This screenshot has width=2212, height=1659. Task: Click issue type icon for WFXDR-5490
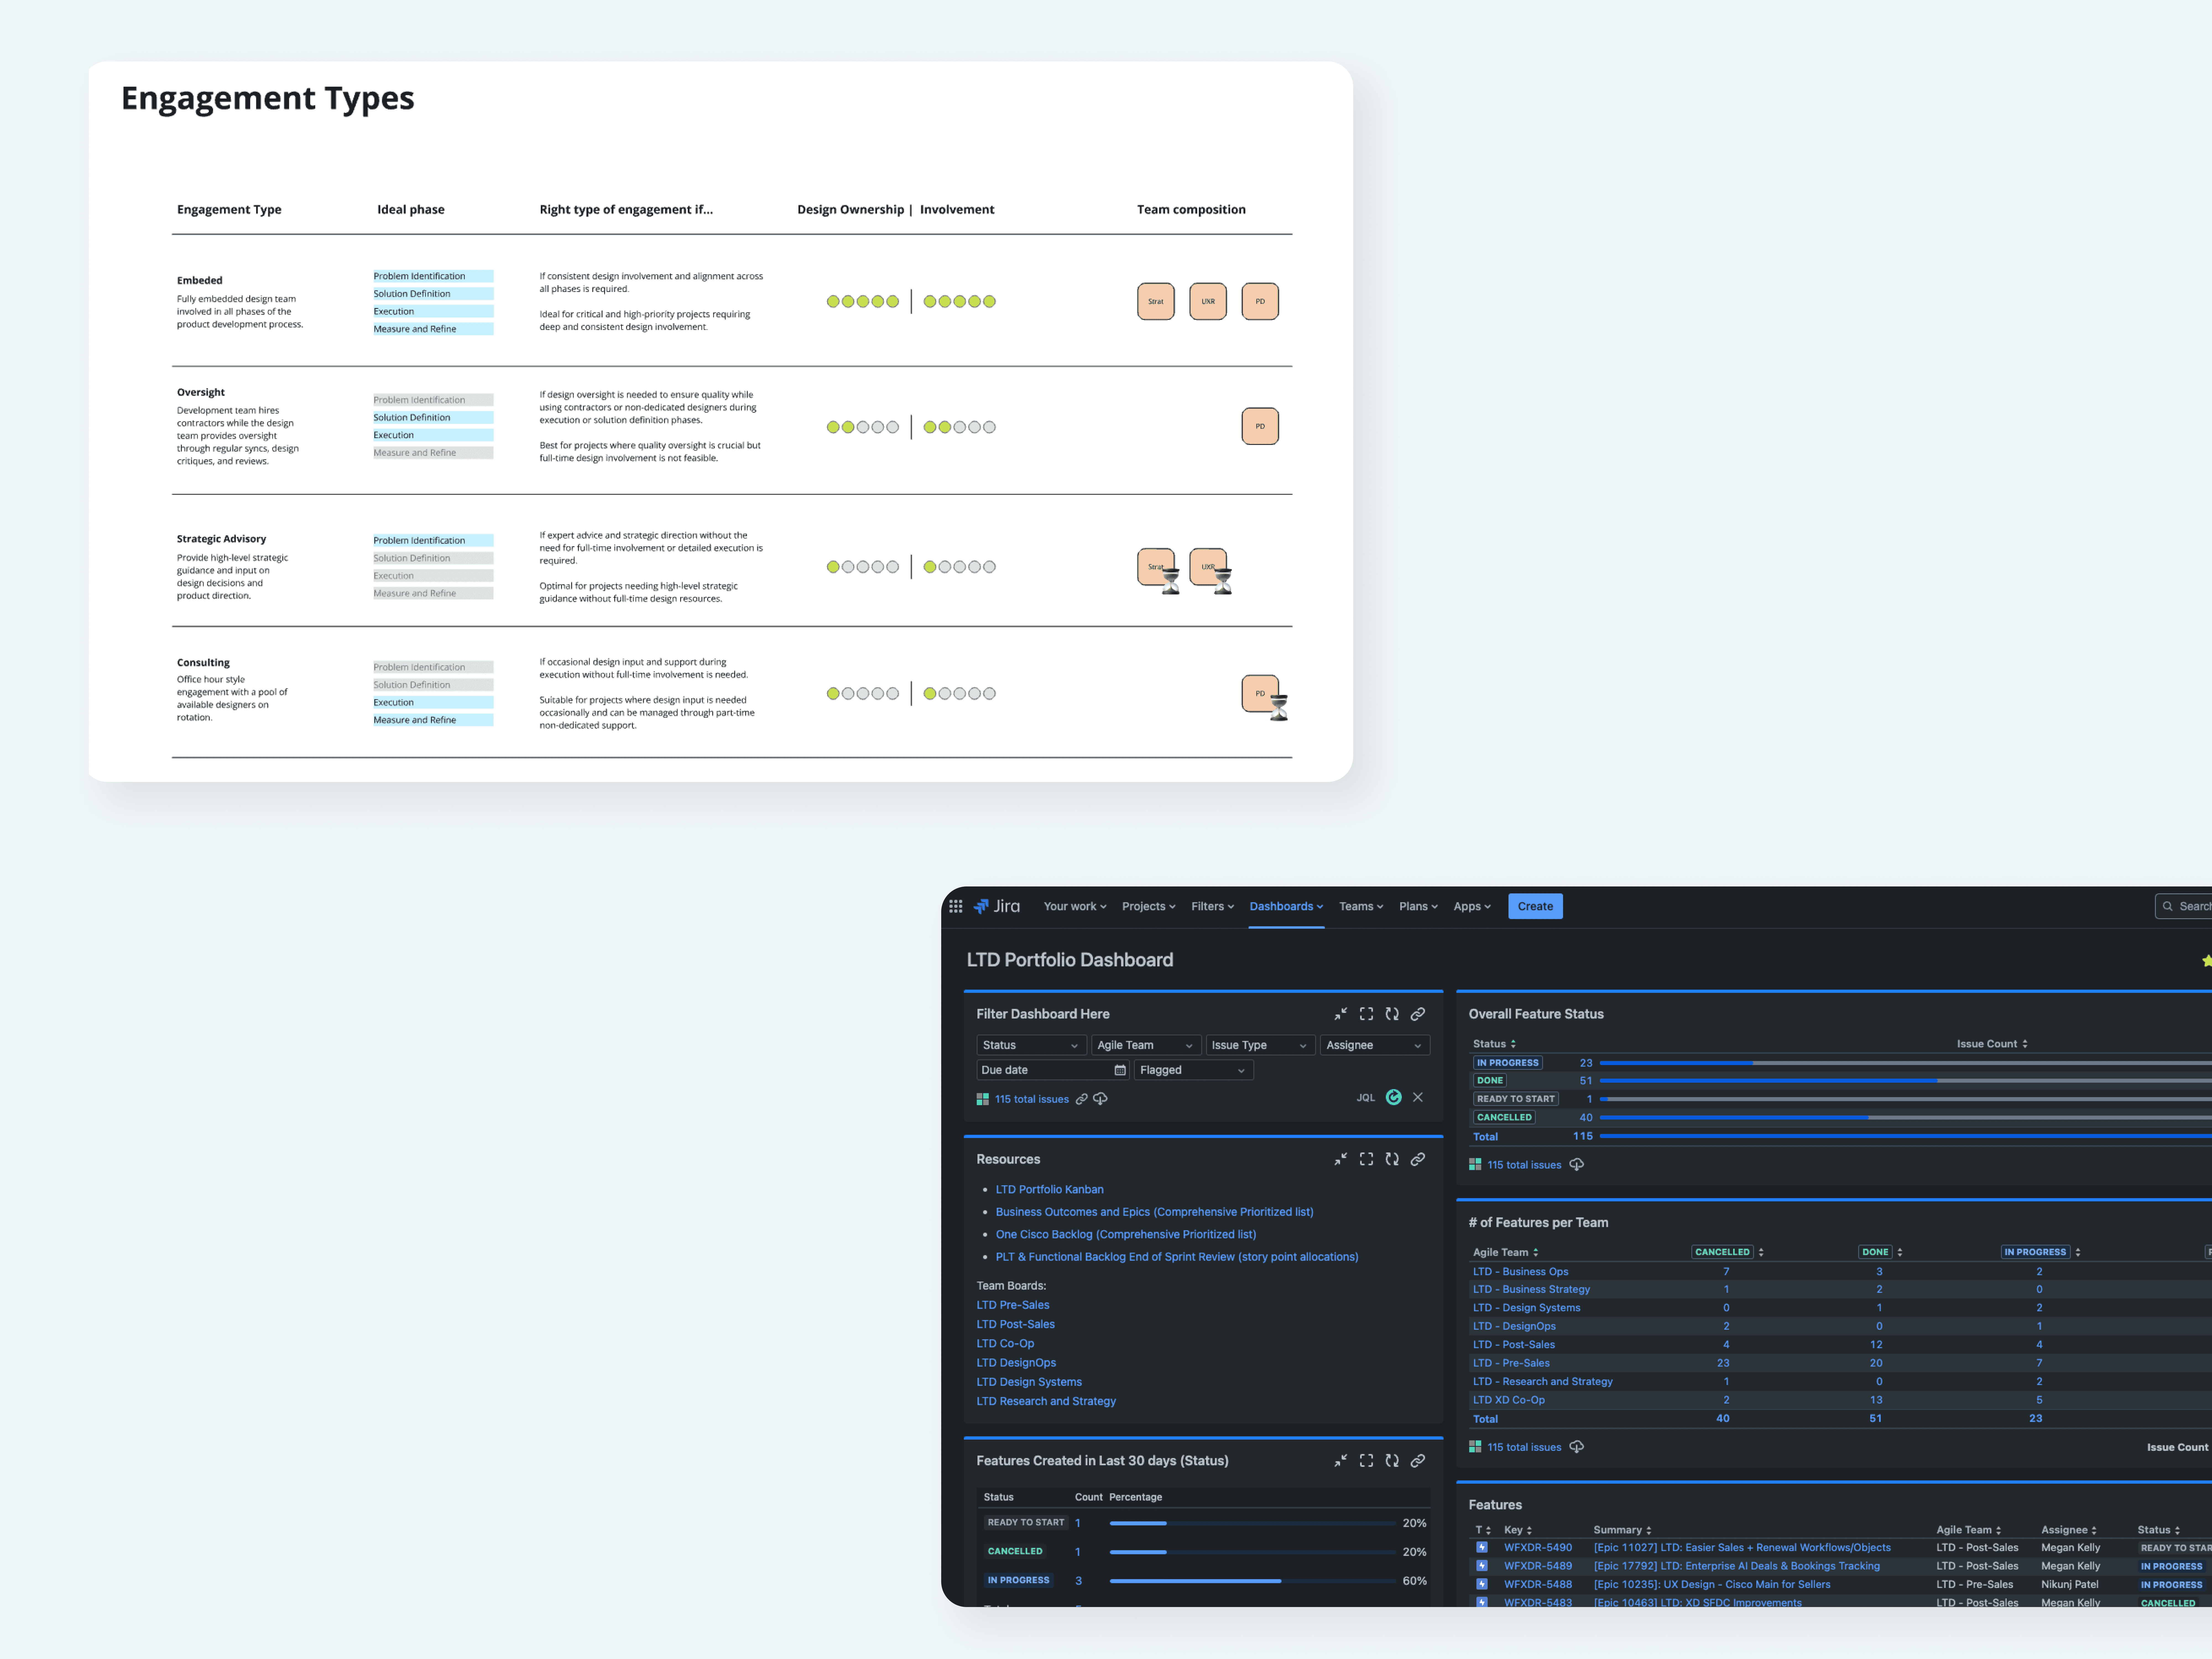[x=1482, y=1547]
